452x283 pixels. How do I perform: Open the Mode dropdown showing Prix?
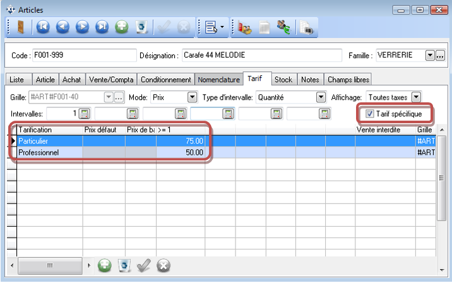(193, 97)
